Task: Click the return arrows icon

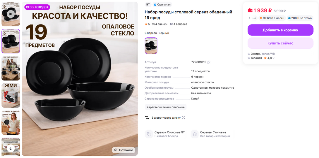Action: pos(147,117)
